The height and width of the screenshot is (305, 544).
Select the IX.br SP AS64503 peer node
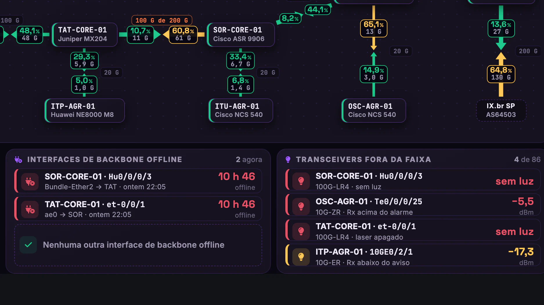click(x=501, y=111)
